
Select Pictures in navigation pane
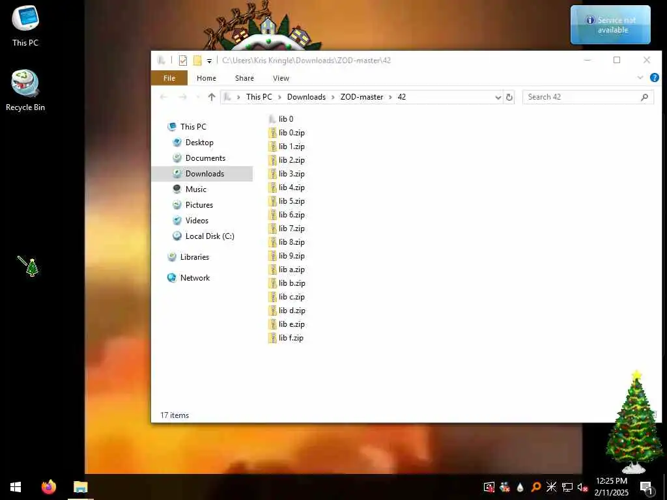pos(199,205)
